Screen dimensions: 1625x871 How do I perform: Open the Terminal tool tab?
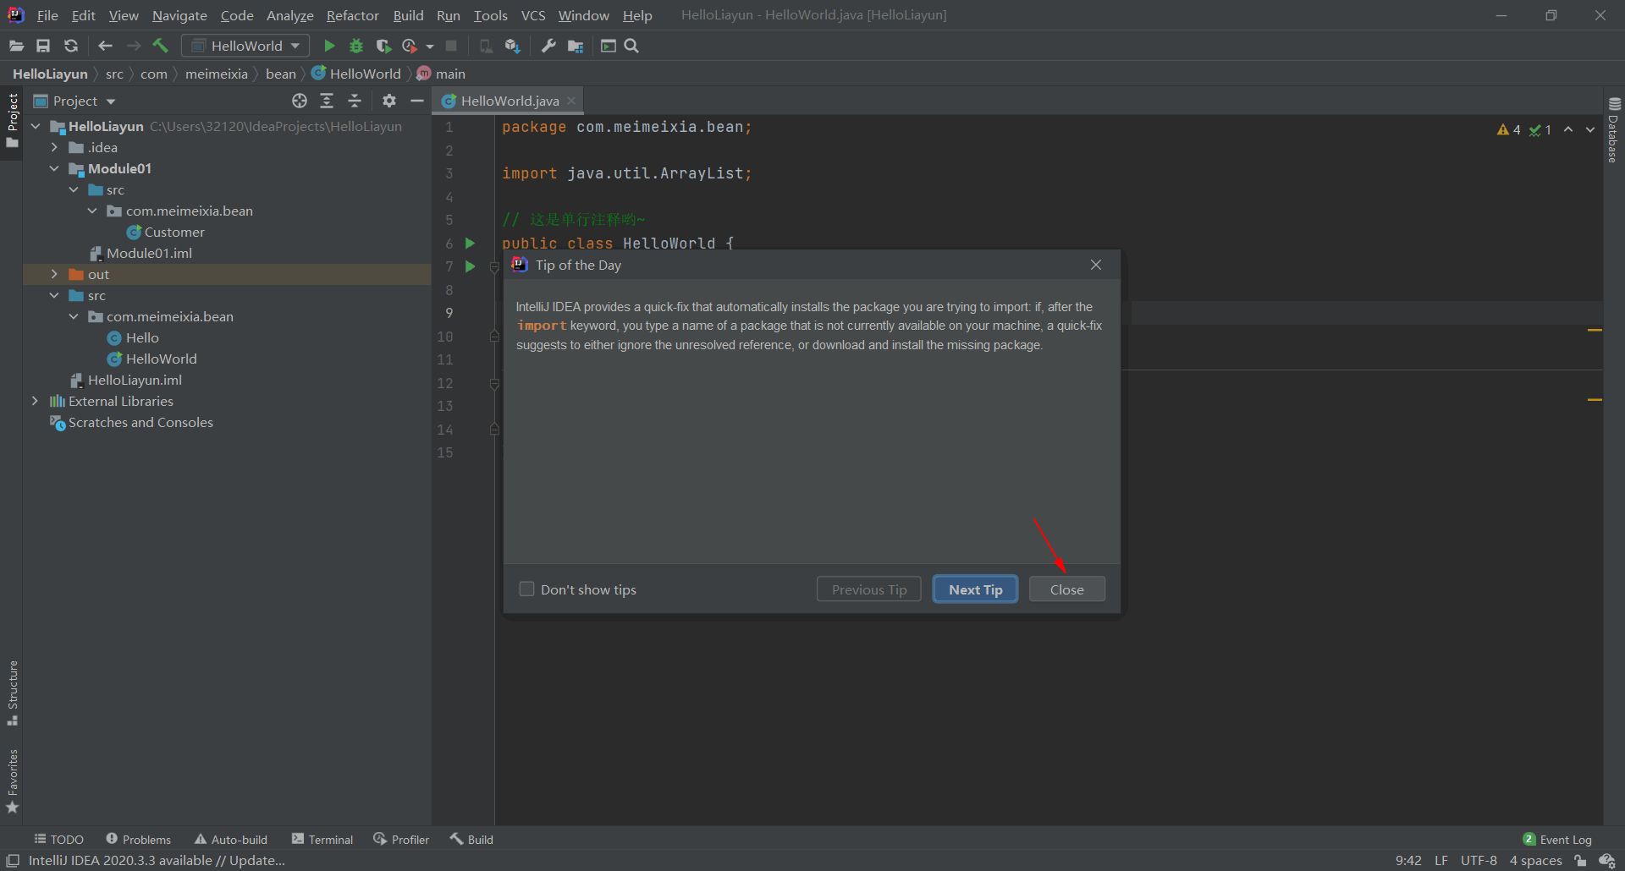coord(322,839)
